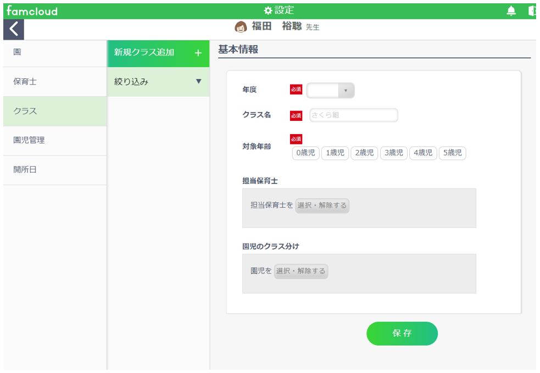540x373 pixels.
Task: Select the 1歳児 age option
Action: (335, 153)
